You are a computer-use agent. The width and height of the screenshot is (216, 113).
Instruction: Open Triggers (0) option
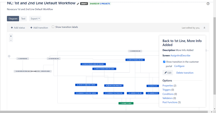tap(168, 90)
